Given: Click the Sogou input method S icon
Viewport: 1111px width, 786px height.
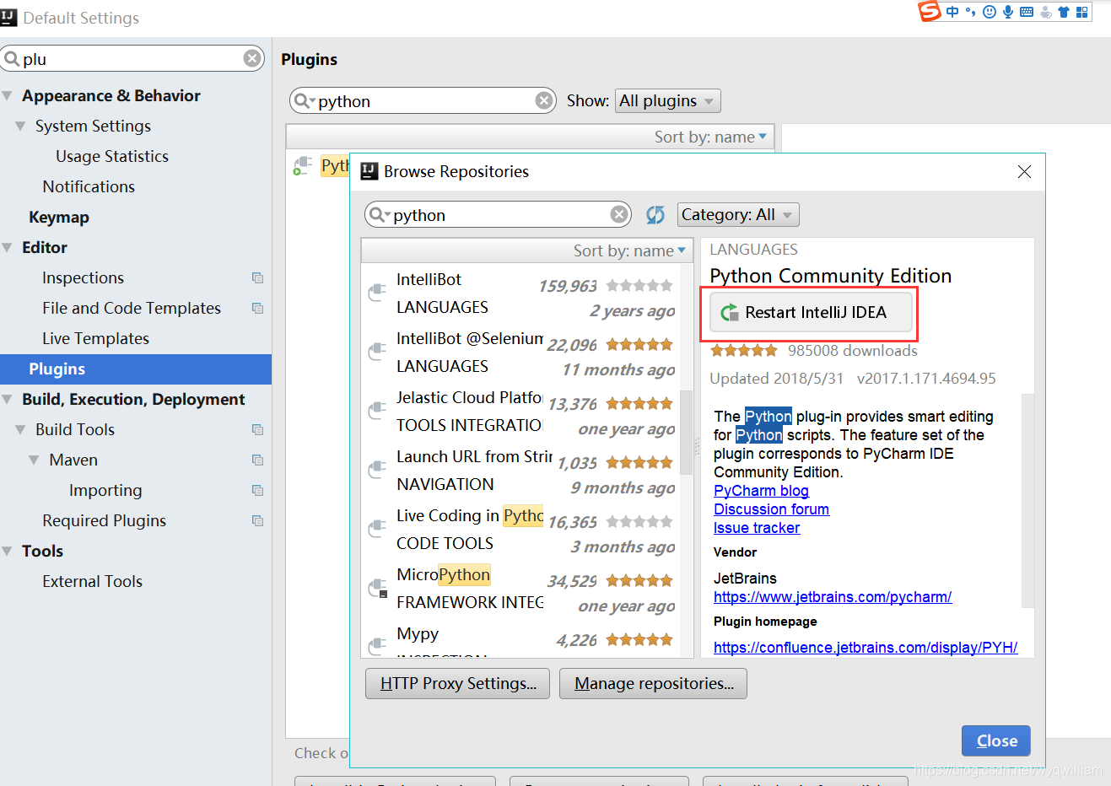Looking at the screenshot, I should point(929,11).
